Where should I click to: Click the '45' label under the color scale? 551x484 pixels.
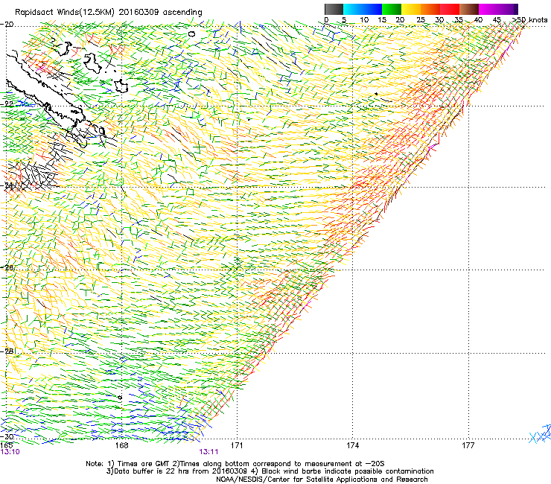tap(497, 20)
